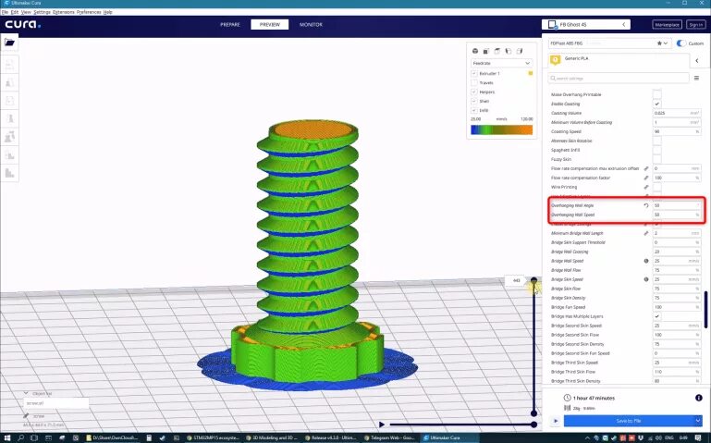The image size is (711, 443).
Task: Select the Per Model Settings tool
Action: 9,137
